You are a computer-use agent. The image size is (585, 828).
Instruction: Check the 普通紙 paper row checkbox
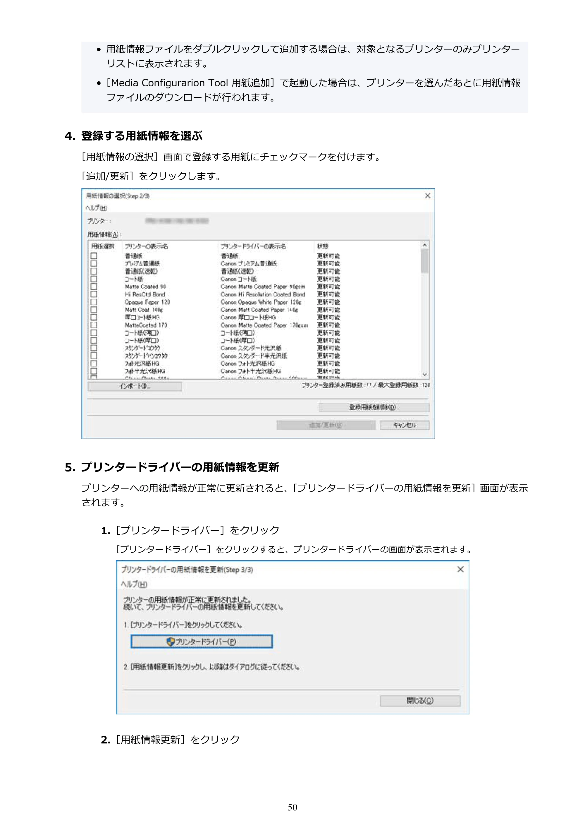coord(94,256)
